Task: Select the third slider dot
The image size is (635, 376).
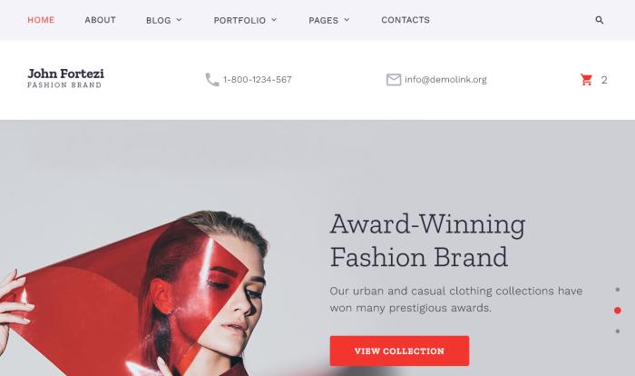Action: [x=617, y=331]
